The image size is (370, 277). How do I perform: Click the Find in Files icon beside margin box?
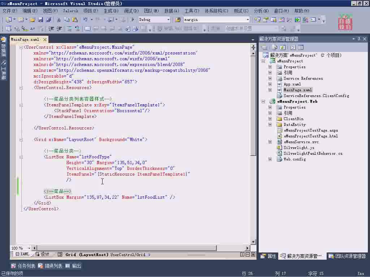point(178,20)
